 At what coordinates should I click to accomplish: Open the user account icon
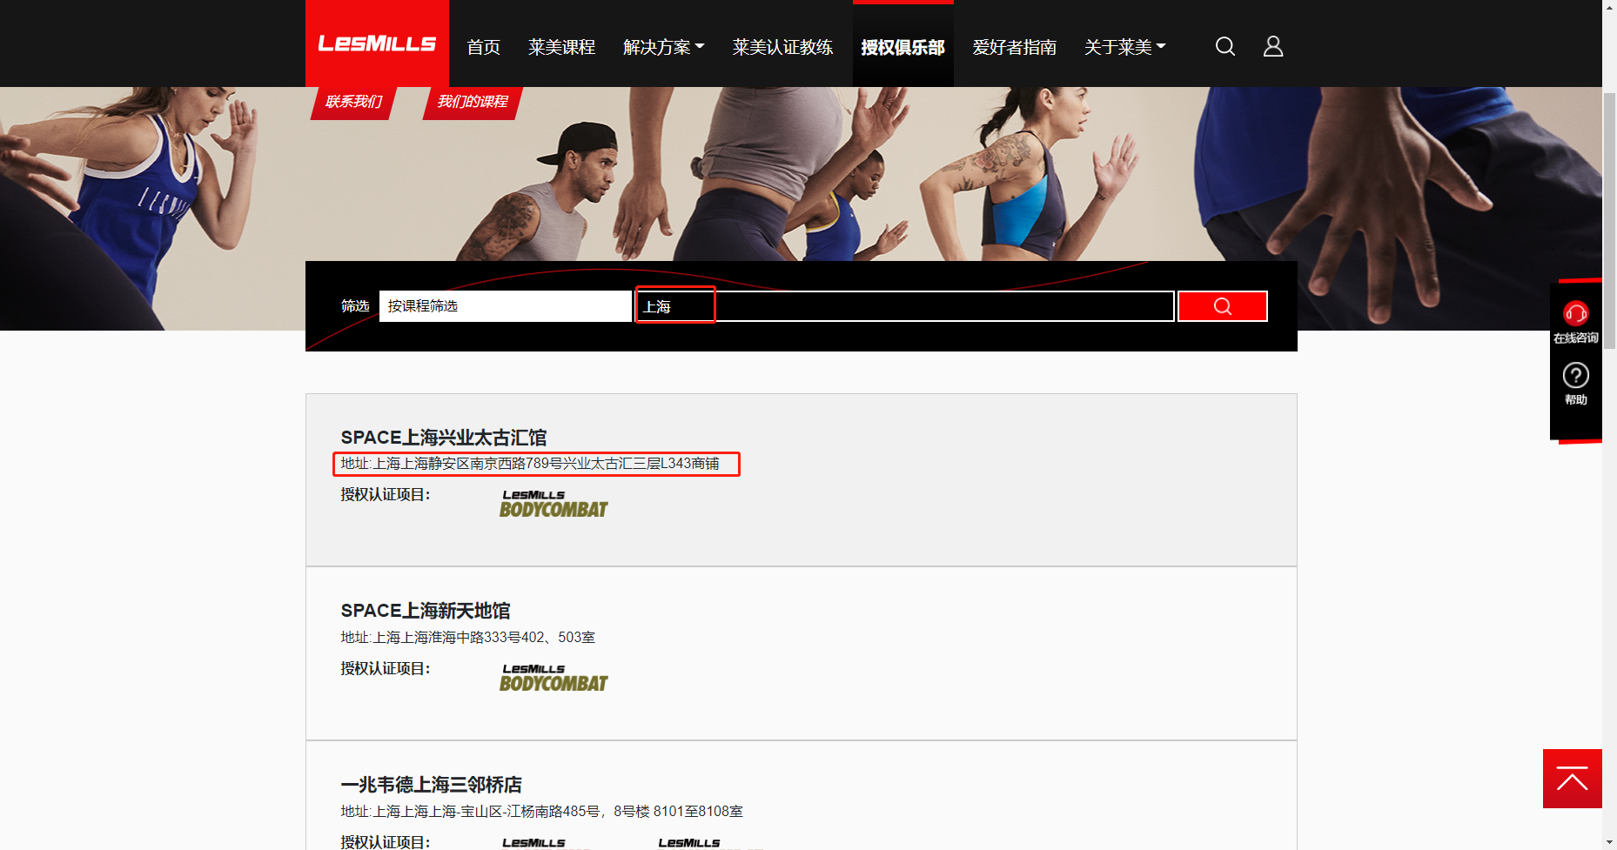click(1273, 46)
